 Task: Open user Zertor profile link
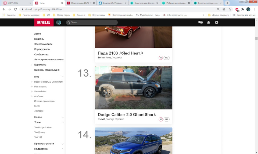click(x=101, y=57)
